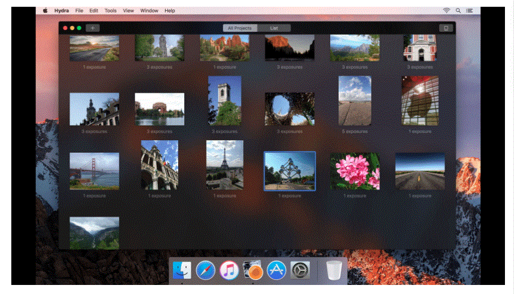514x294 pixels.
Task: Click the Hydra app icon in dock
Action: (x=253, y=270)
